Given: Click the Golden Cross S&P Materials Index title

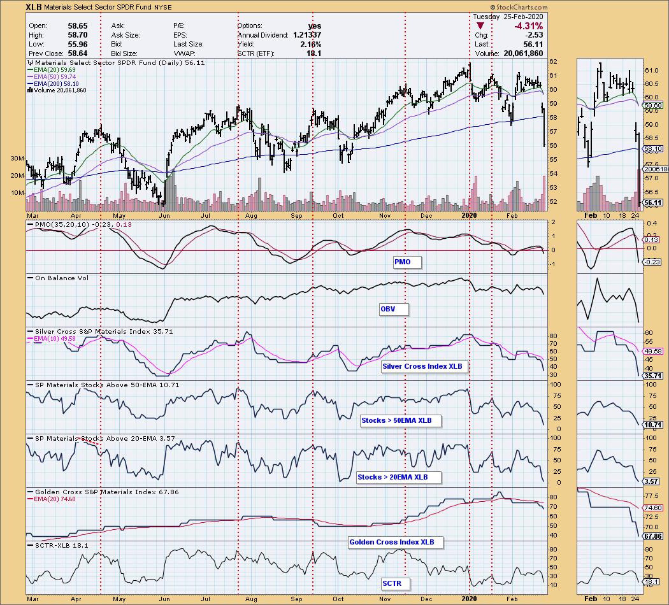Looking at the screenshot, I should (x=103, y=492).
